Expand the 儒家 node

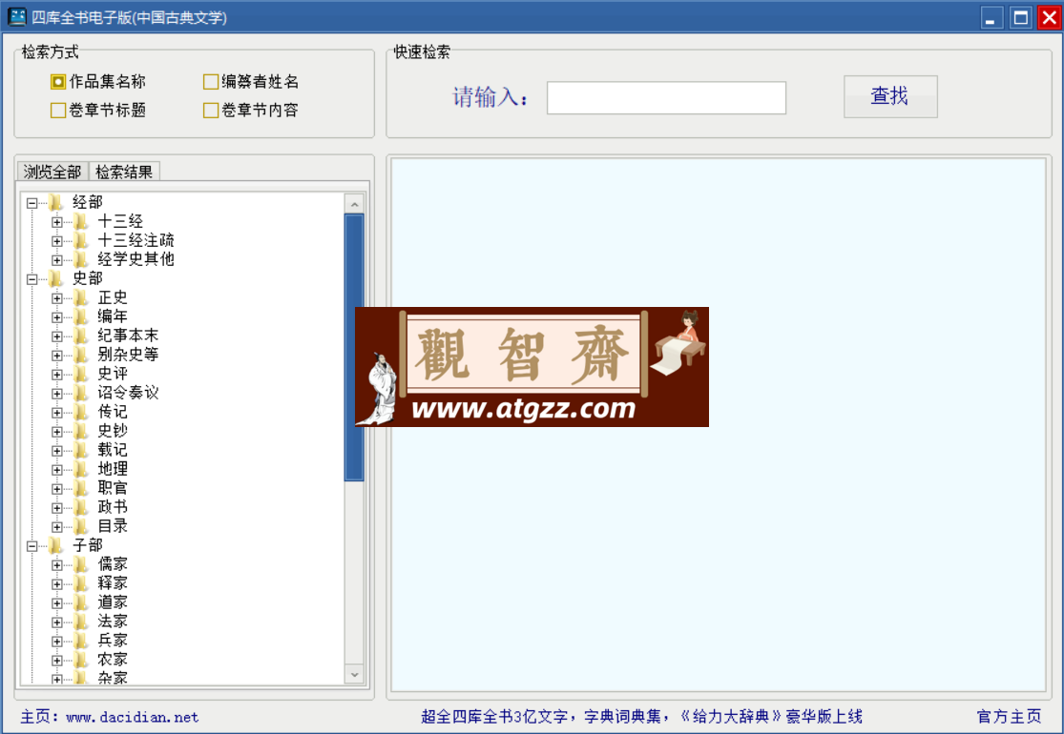(x=57, y=564)
